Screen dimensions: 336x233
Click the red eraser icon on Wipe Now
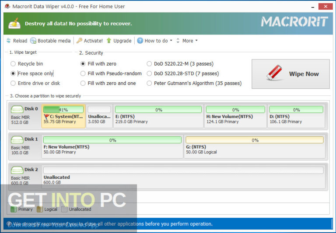[274, 73]
